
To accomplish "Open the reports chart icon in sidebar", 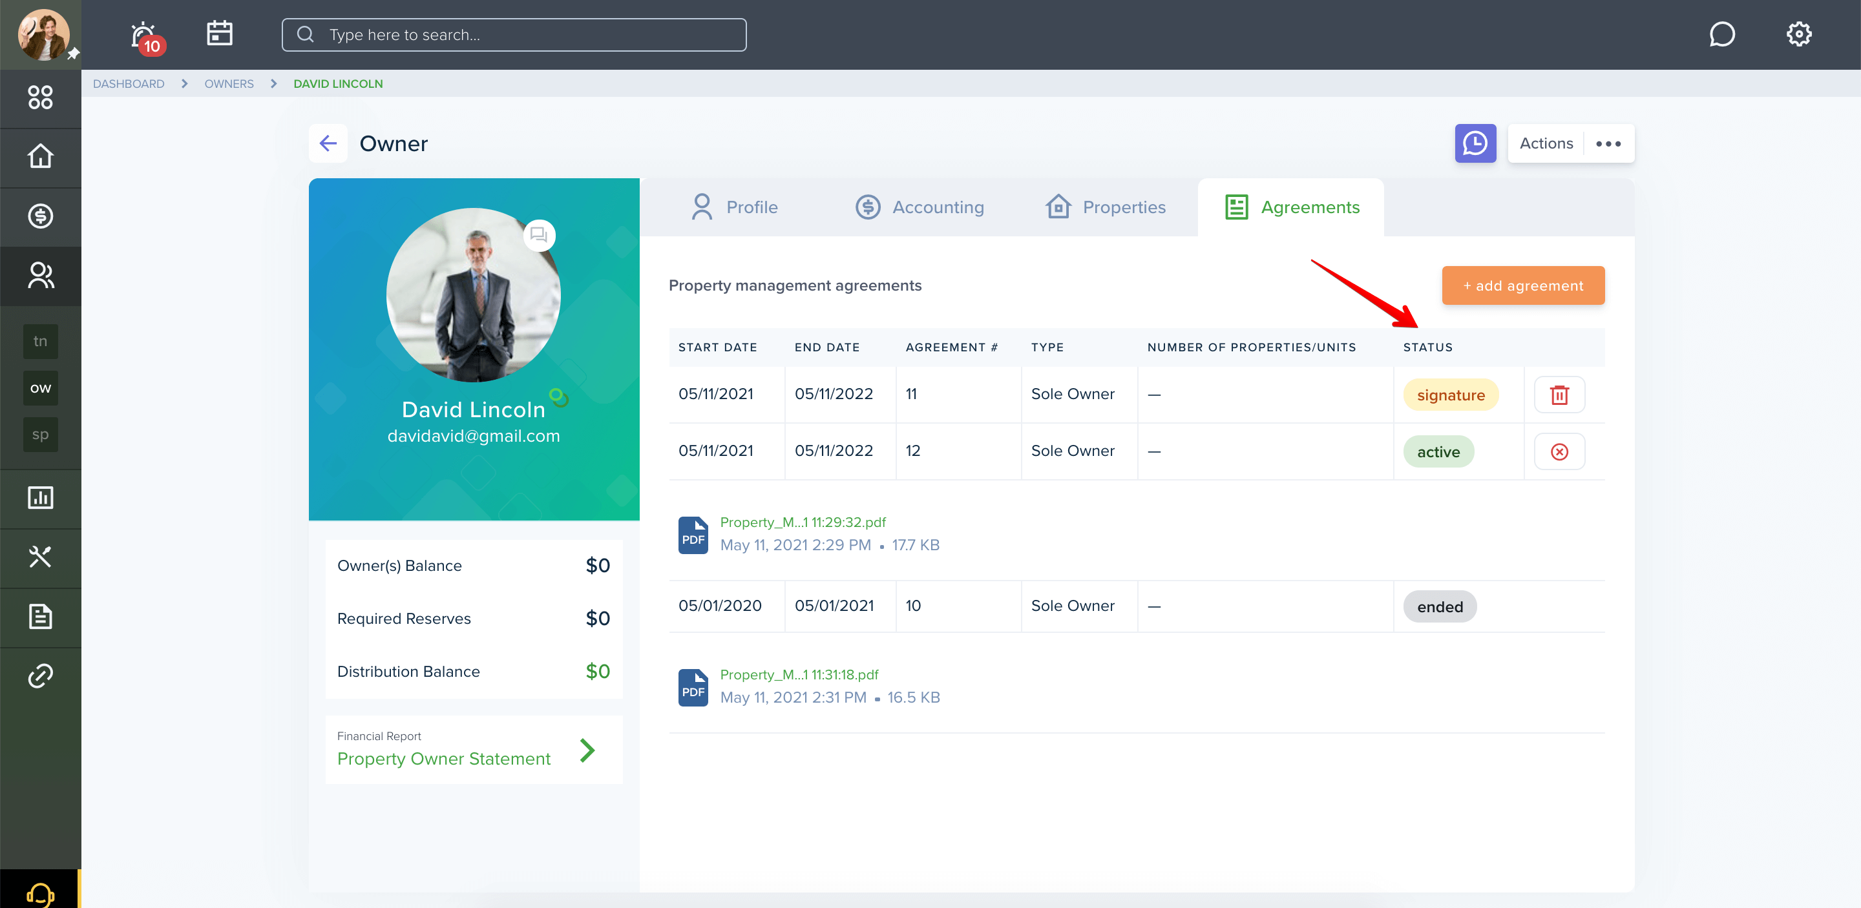I will click(41, 497).
